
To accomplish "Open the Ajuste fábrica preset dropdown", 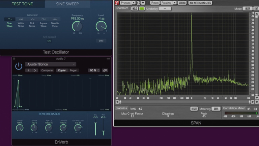I will (x=51, y=64).
